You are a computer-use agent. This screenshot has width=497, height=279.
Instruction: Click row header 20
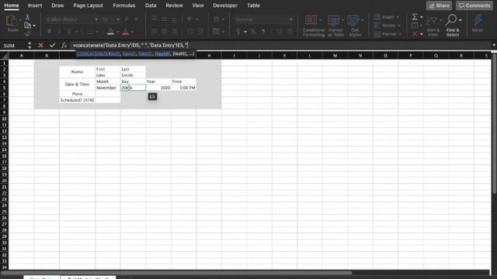5,181
